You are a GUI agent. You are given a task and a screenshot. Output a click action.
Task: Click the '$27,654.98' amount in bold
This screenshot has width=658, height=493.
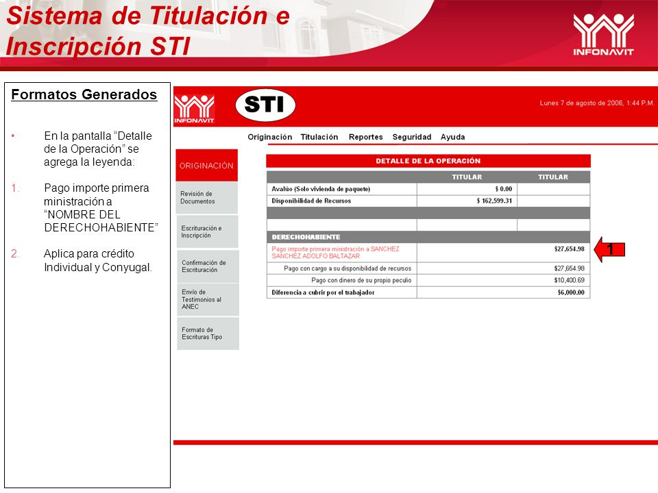pos(569,249)
